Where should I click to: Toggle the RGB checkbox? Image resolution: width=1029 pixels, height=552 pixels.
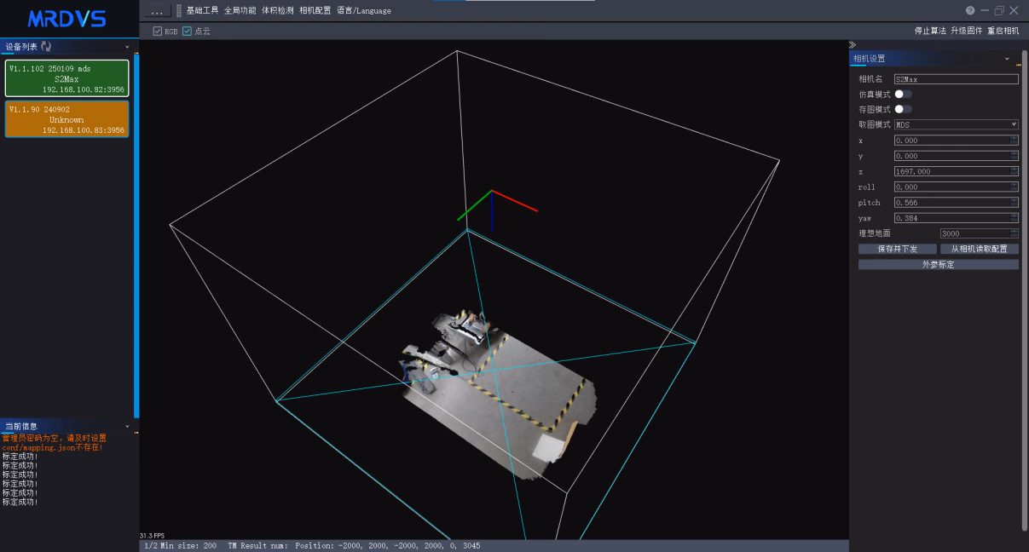(158, 31)
